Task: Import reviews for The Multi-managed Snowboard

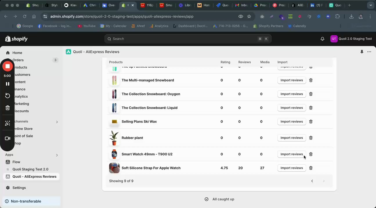Action: click(292, 80)
